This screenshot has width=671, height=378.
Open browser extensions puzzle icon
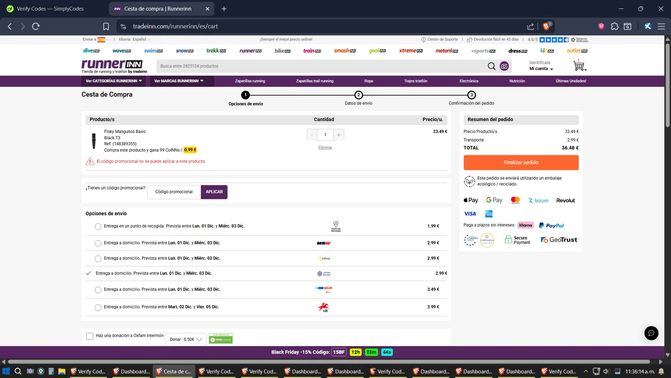click(x=615, y=26)
